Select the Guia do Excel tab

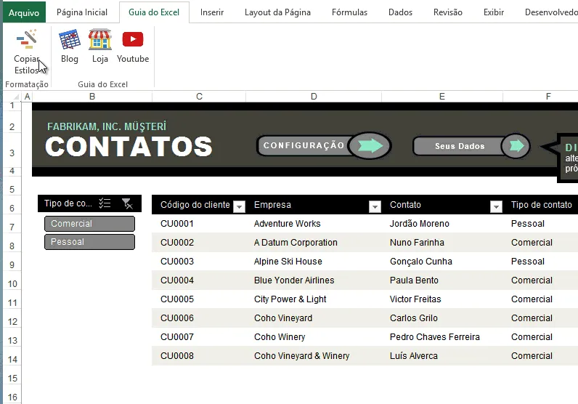tap(154, 12)
